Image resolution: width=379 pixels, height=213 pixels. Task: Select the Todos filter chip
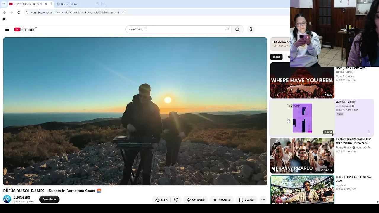pyautogui.click(x=276, y=57)
